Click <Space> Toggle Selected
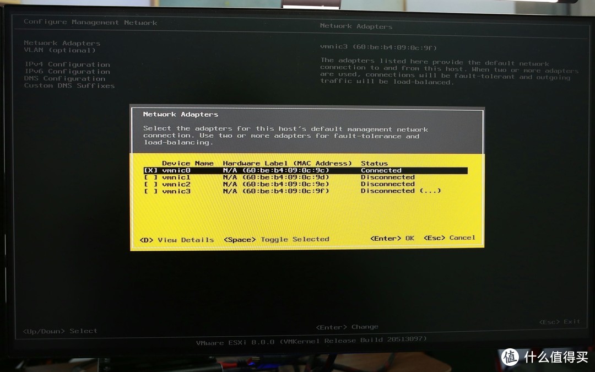 coord(276,239)
